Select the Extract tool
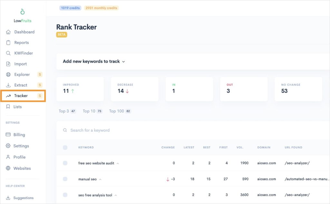This screenshot has width=330, height=204. 21,85
